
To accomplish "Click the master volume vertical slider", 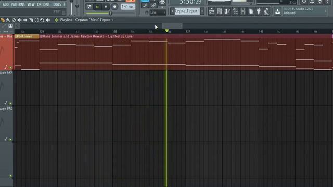I will 72,7.
